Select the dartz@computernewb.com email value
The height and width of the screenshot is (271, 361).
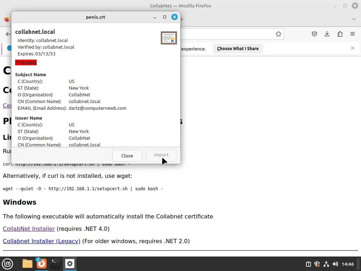click(97, 108)
